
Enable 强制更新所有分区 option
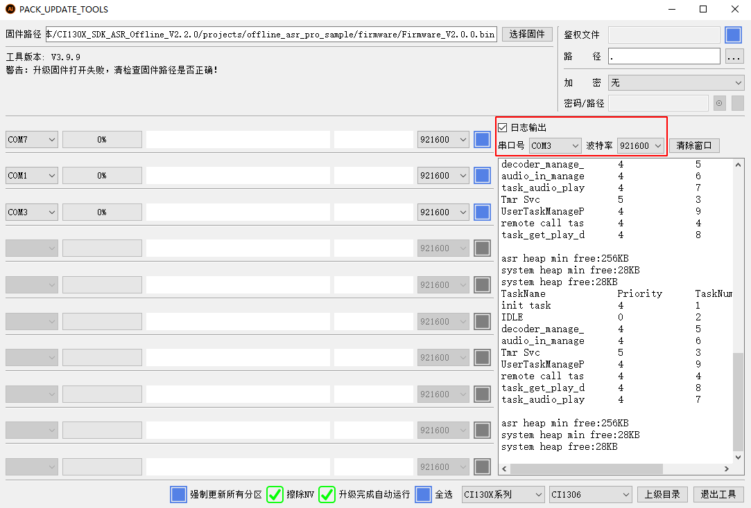178,494
